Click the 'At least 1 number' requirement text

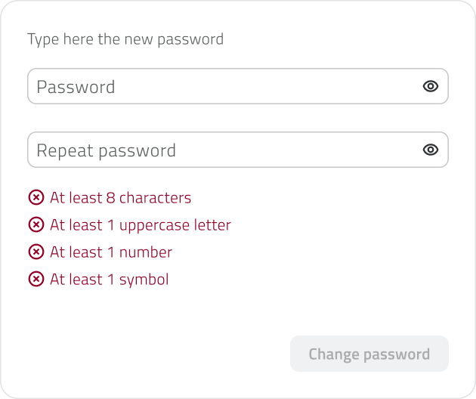coord(111,252)
